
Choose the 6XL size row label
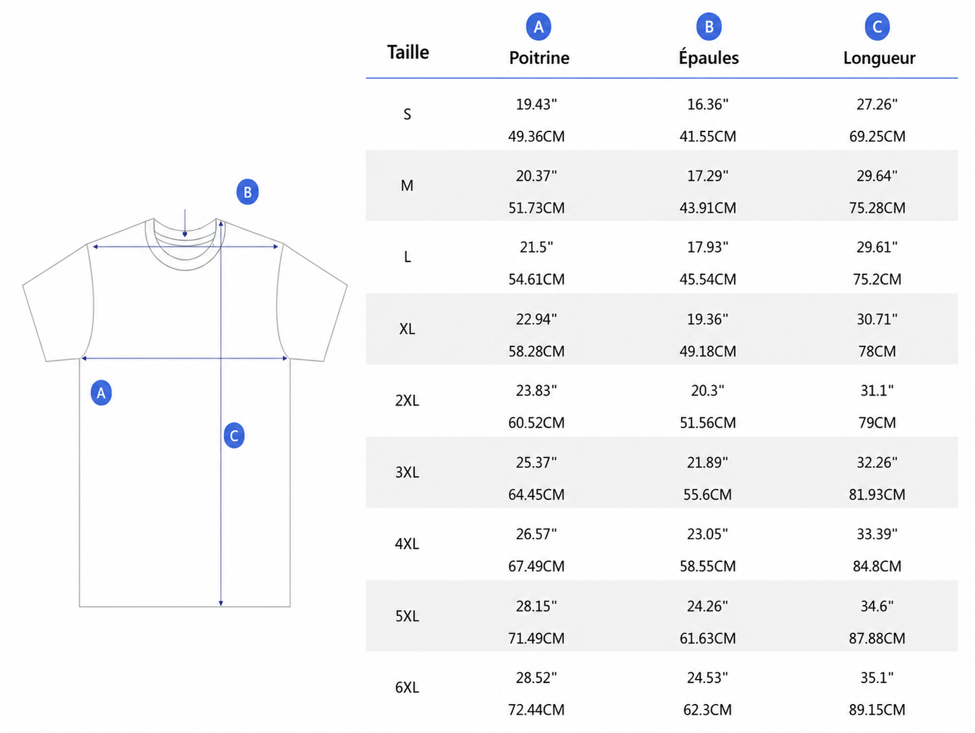[x=408, y=688]
